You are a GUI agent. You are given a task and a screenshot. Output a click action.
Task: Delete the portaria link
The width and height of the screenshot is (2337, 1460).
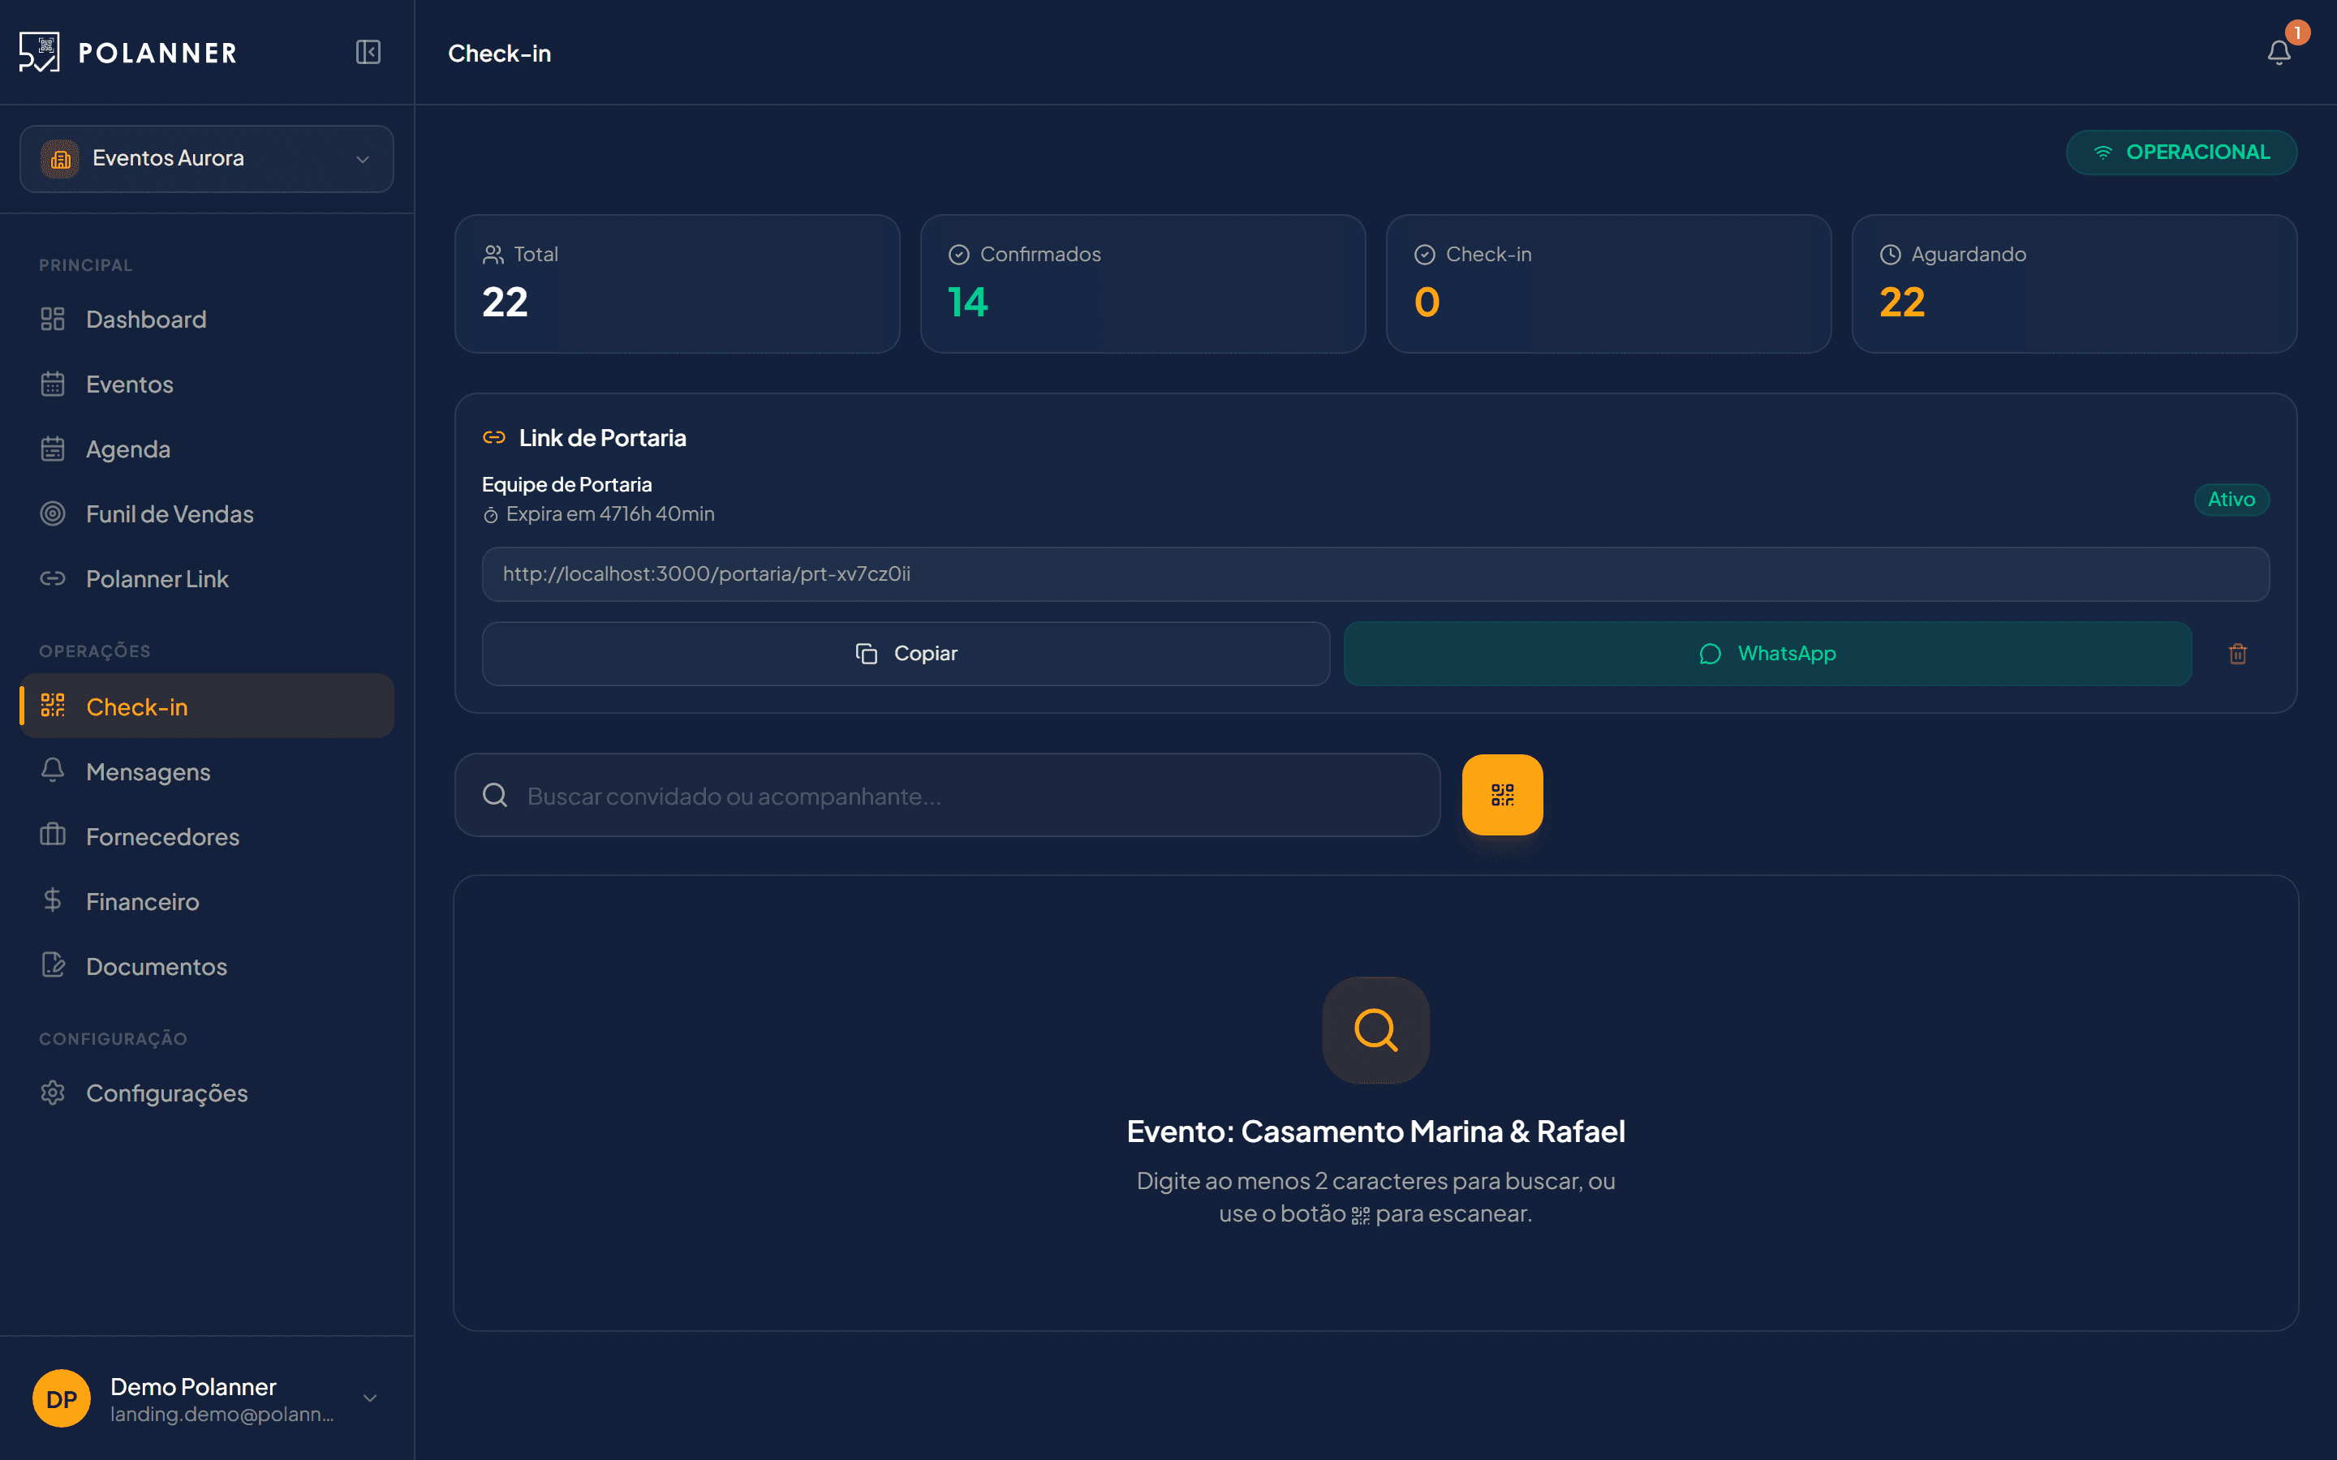(x=2237, y=654)
